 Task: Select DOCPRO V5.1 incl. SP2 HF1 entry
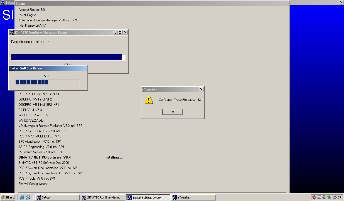pyautogui.click(x=39, y=105)
